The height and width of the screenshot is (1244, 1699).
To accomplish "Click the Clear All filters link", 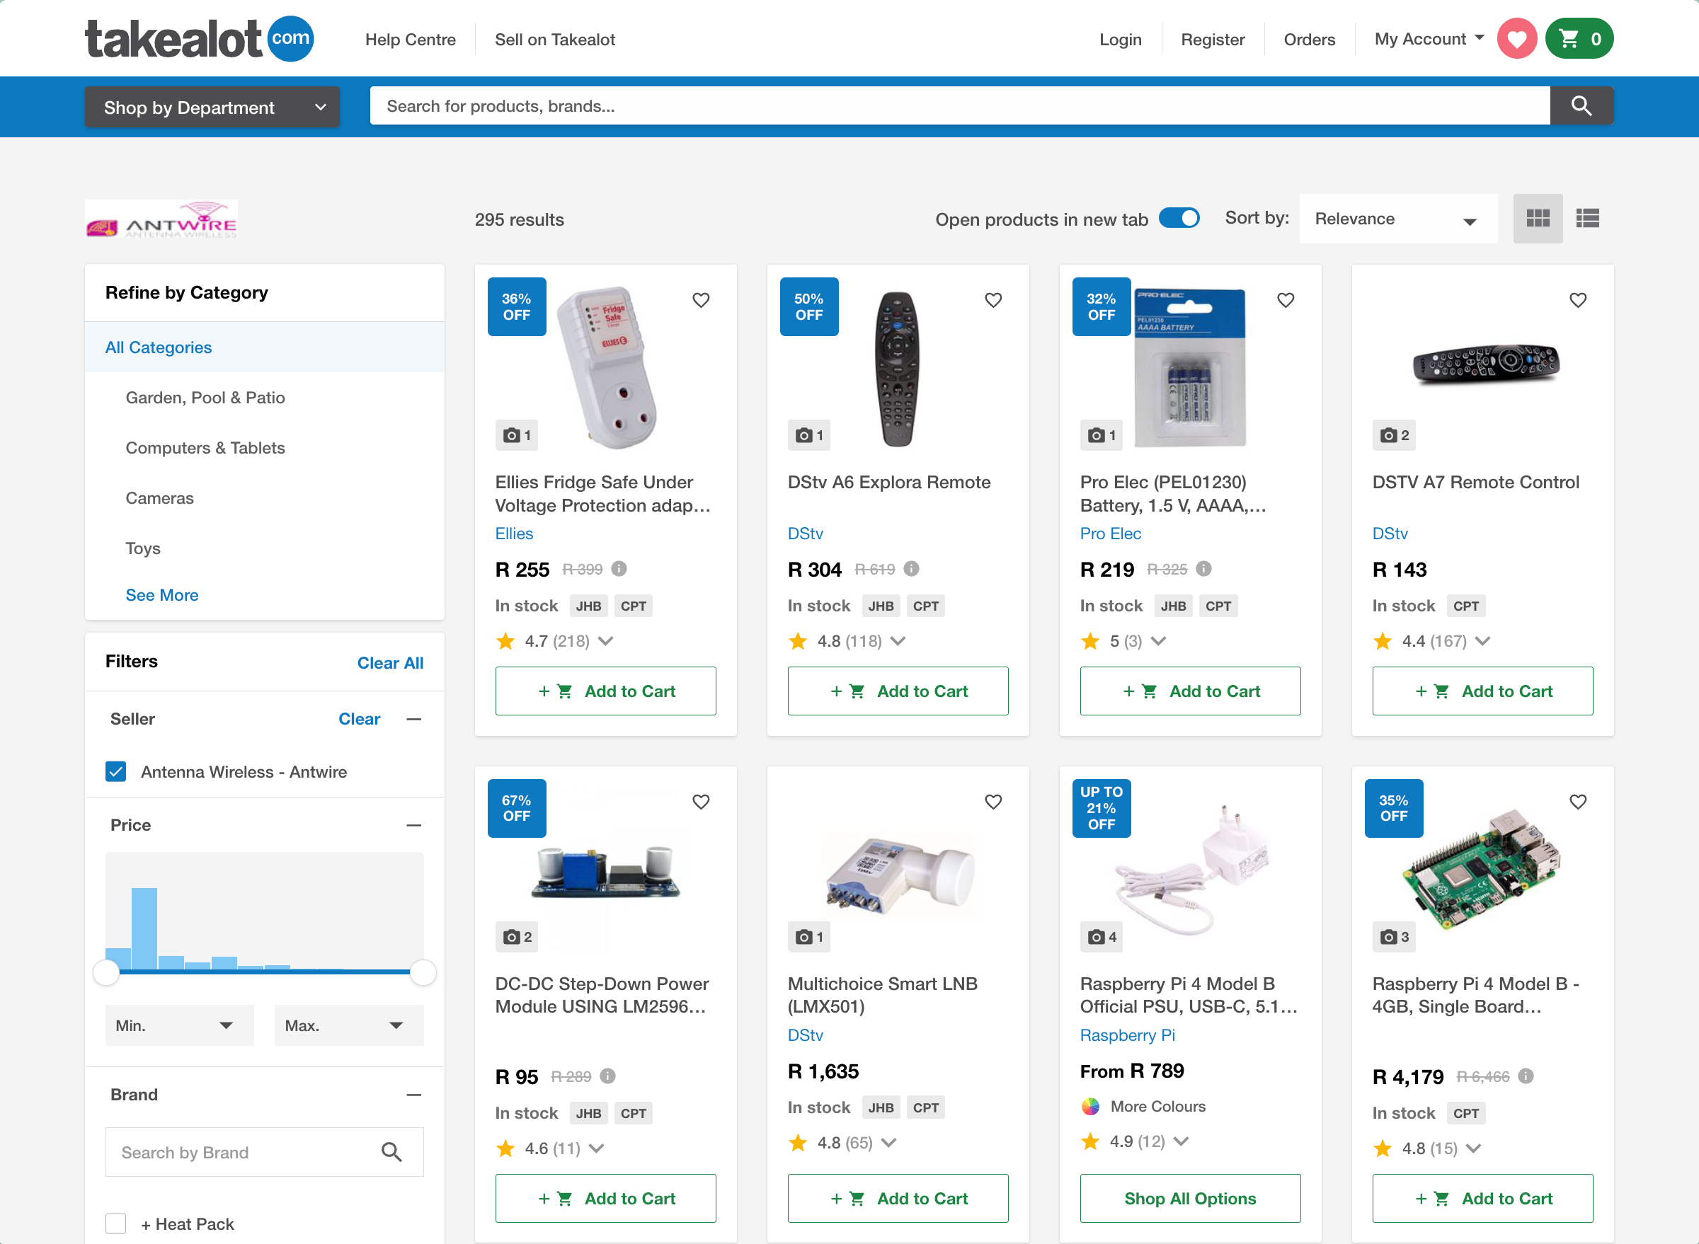I will point(389,664).
